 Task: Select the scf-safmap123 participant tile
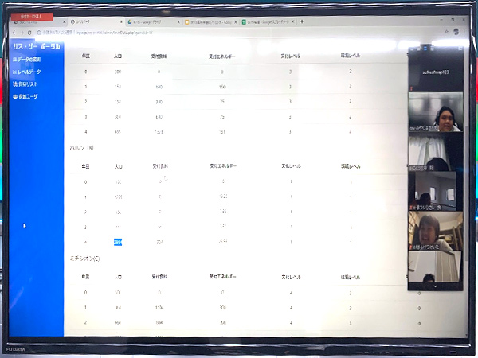[436, 72]
